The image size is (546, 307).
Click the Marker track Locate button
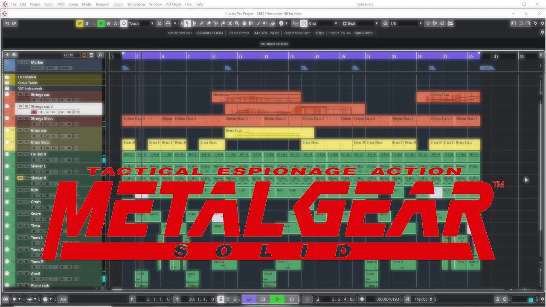click(x=37, y=68)
